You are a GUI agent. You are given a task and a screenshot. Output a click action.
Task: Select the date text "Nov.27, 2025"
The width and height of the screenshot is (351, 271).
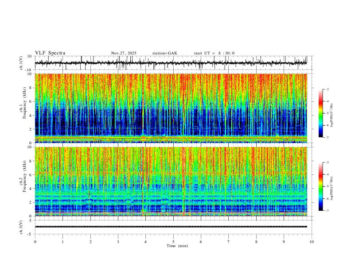(124, 53)
